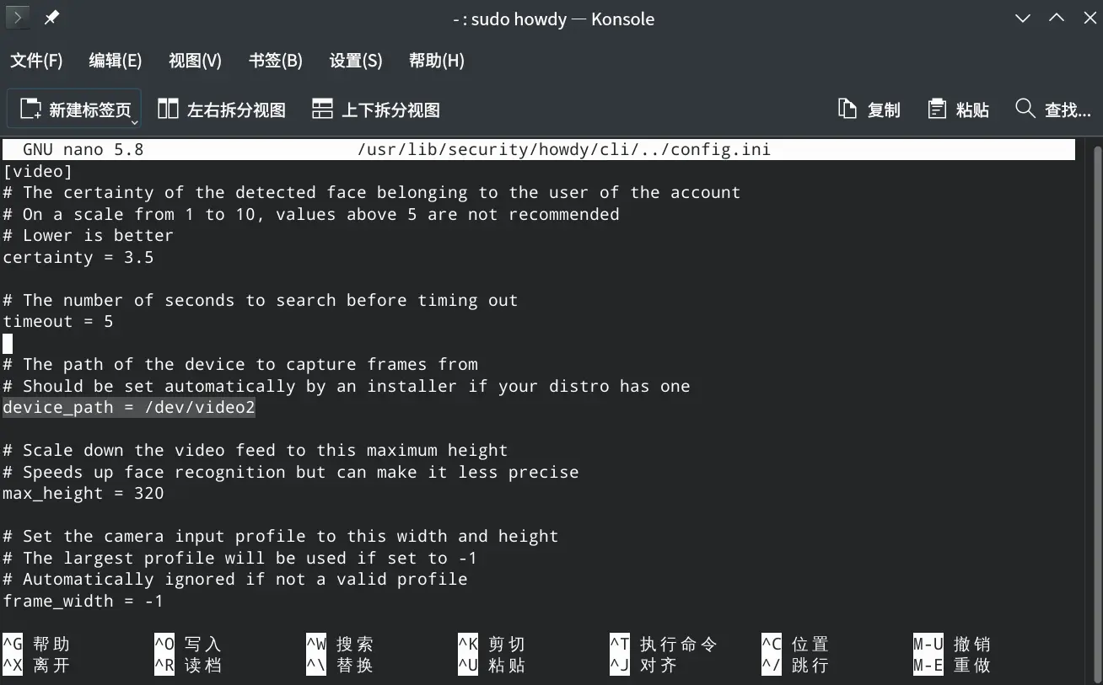Viewport: 1103px width, 685px height.
Task: Click the nano title path config.ini
Action: point(564,150)
